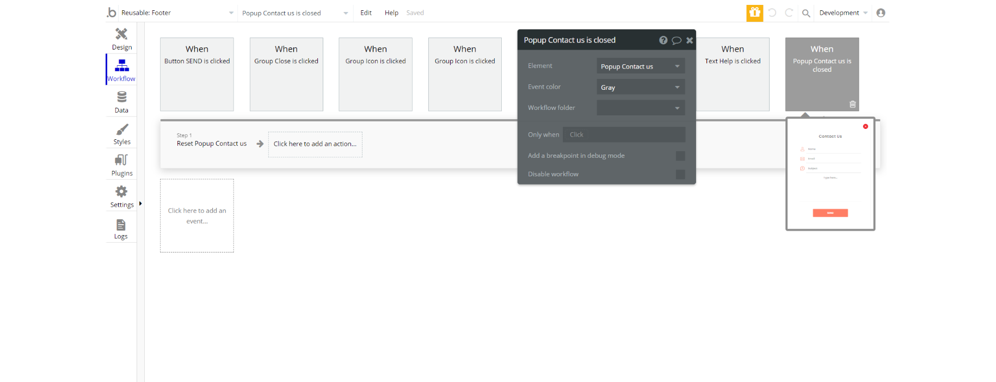Open the Event color Gray dropdown
996x382 pixels.
pos(641,87)
